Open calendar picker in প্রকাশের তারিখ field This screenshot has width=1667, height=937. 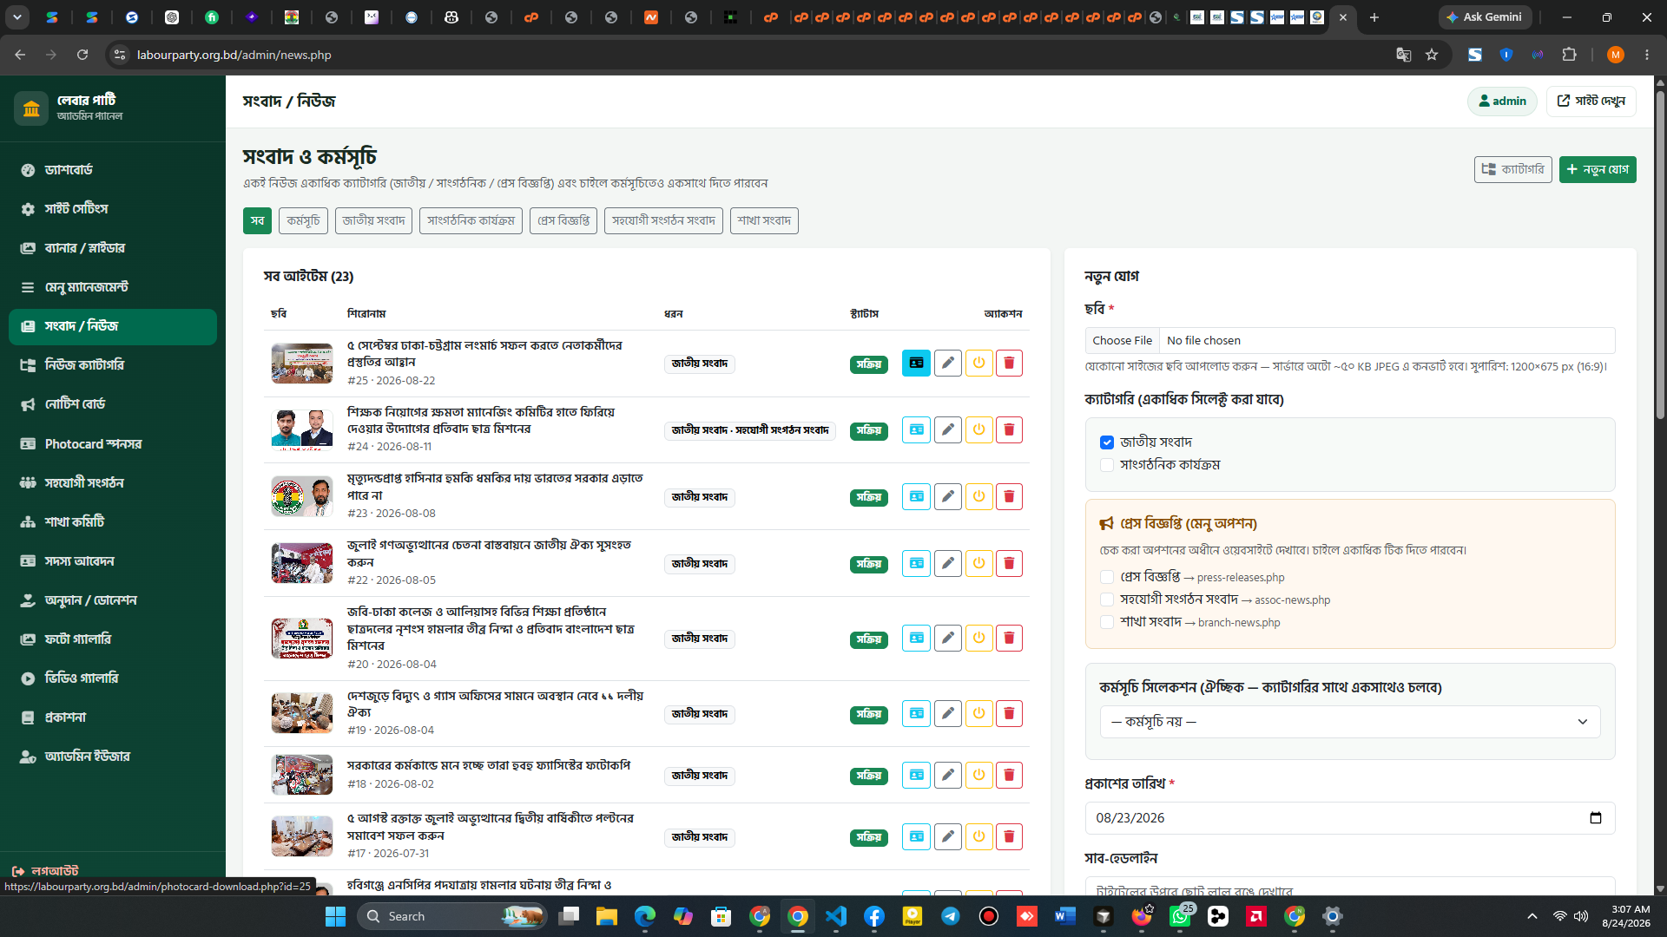pyautogui.click(x=1595, y=818)
